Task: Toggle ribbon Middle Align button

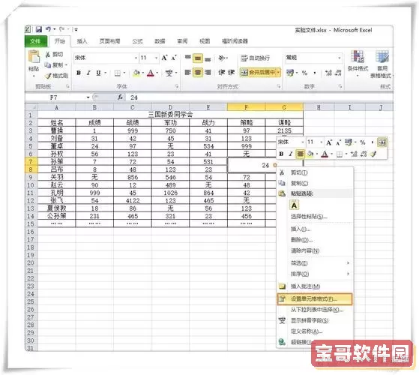Action: click(198, 58)
